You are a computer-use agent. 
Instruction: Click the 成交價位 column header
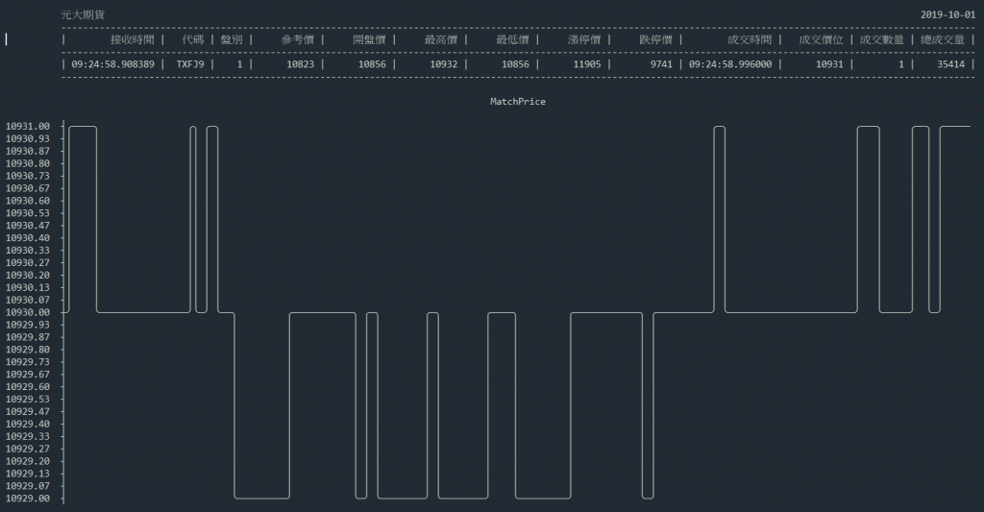click(x=821, y=39)
